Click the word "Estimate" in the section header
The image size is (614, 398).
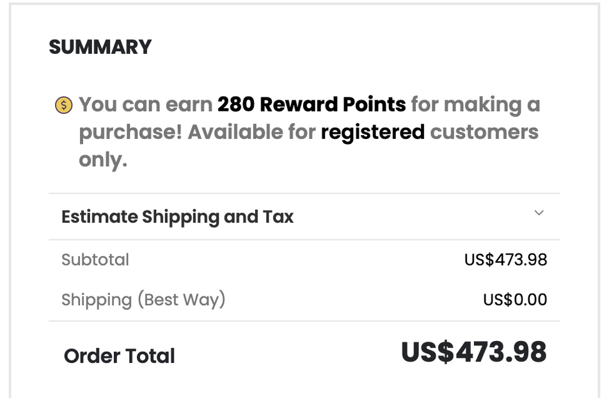coord(99,217)
